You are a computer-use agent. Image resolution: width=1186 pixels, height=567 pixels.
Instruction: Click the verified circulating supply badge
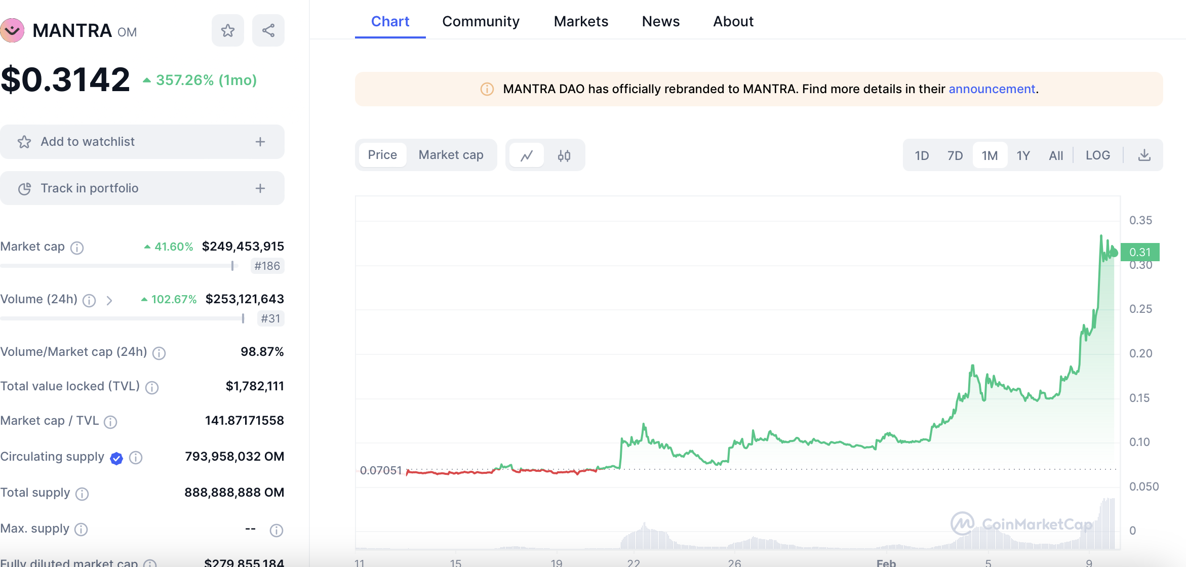tap(116, 458)
